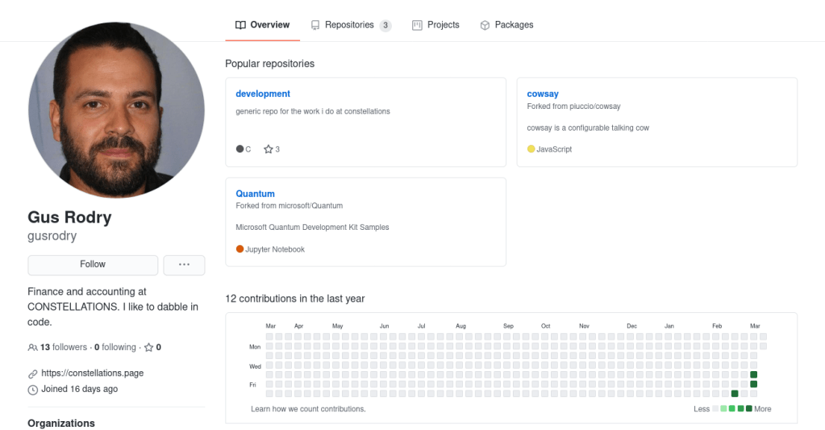Open the Projects tab
The height and width of the screenshot is (430, 825).
pyautogui.click(x=443, y=25)
